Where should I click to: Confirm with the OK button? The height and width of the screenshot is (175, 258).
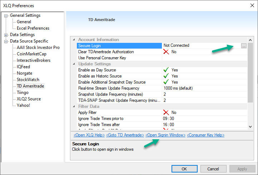[184, 169]
